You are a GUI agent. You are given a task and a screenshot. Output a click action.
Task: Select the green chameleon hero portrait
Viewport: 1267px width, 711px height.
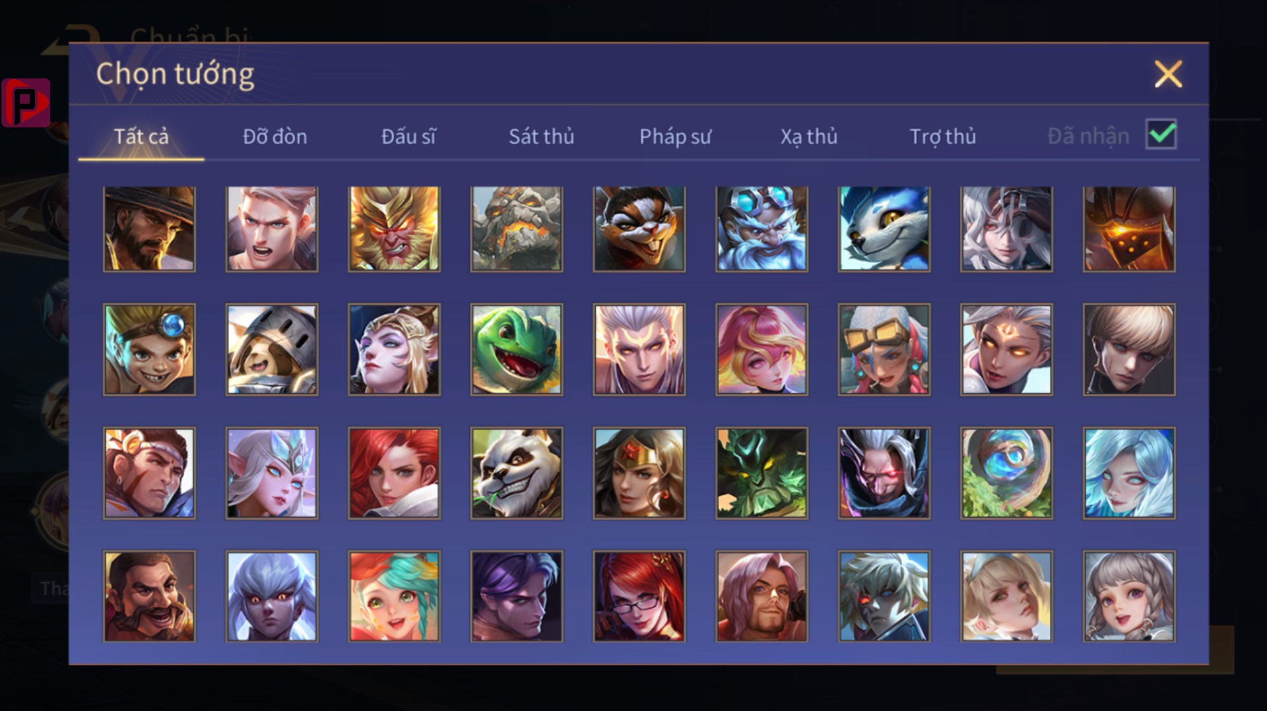pos(517,350)
